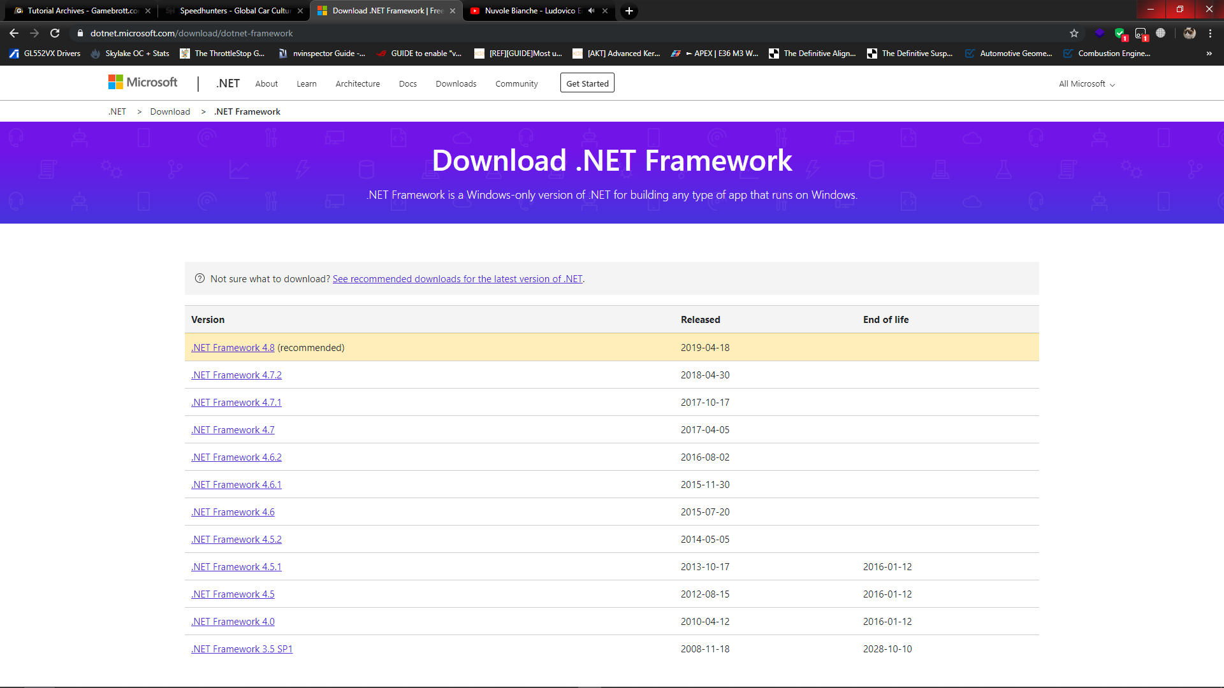Open the .NET Framework 3.5 SP1 link
This screenshot has height=688, width=1224.
(242, 649)
